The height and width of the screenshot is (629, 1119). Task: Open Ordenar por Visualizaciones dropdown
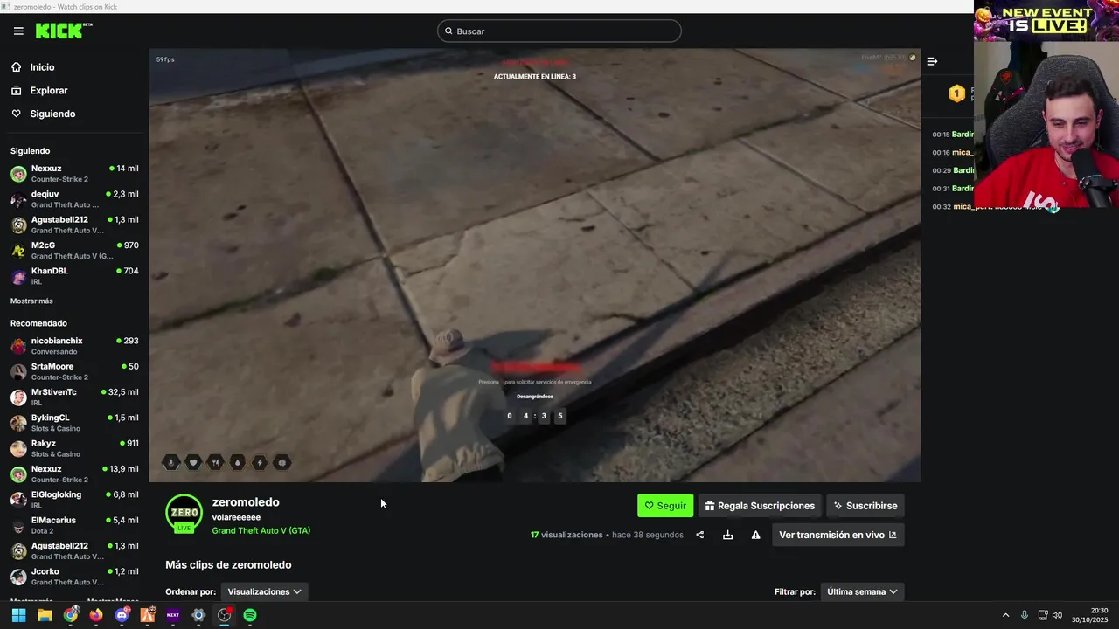tap(264, 591)
